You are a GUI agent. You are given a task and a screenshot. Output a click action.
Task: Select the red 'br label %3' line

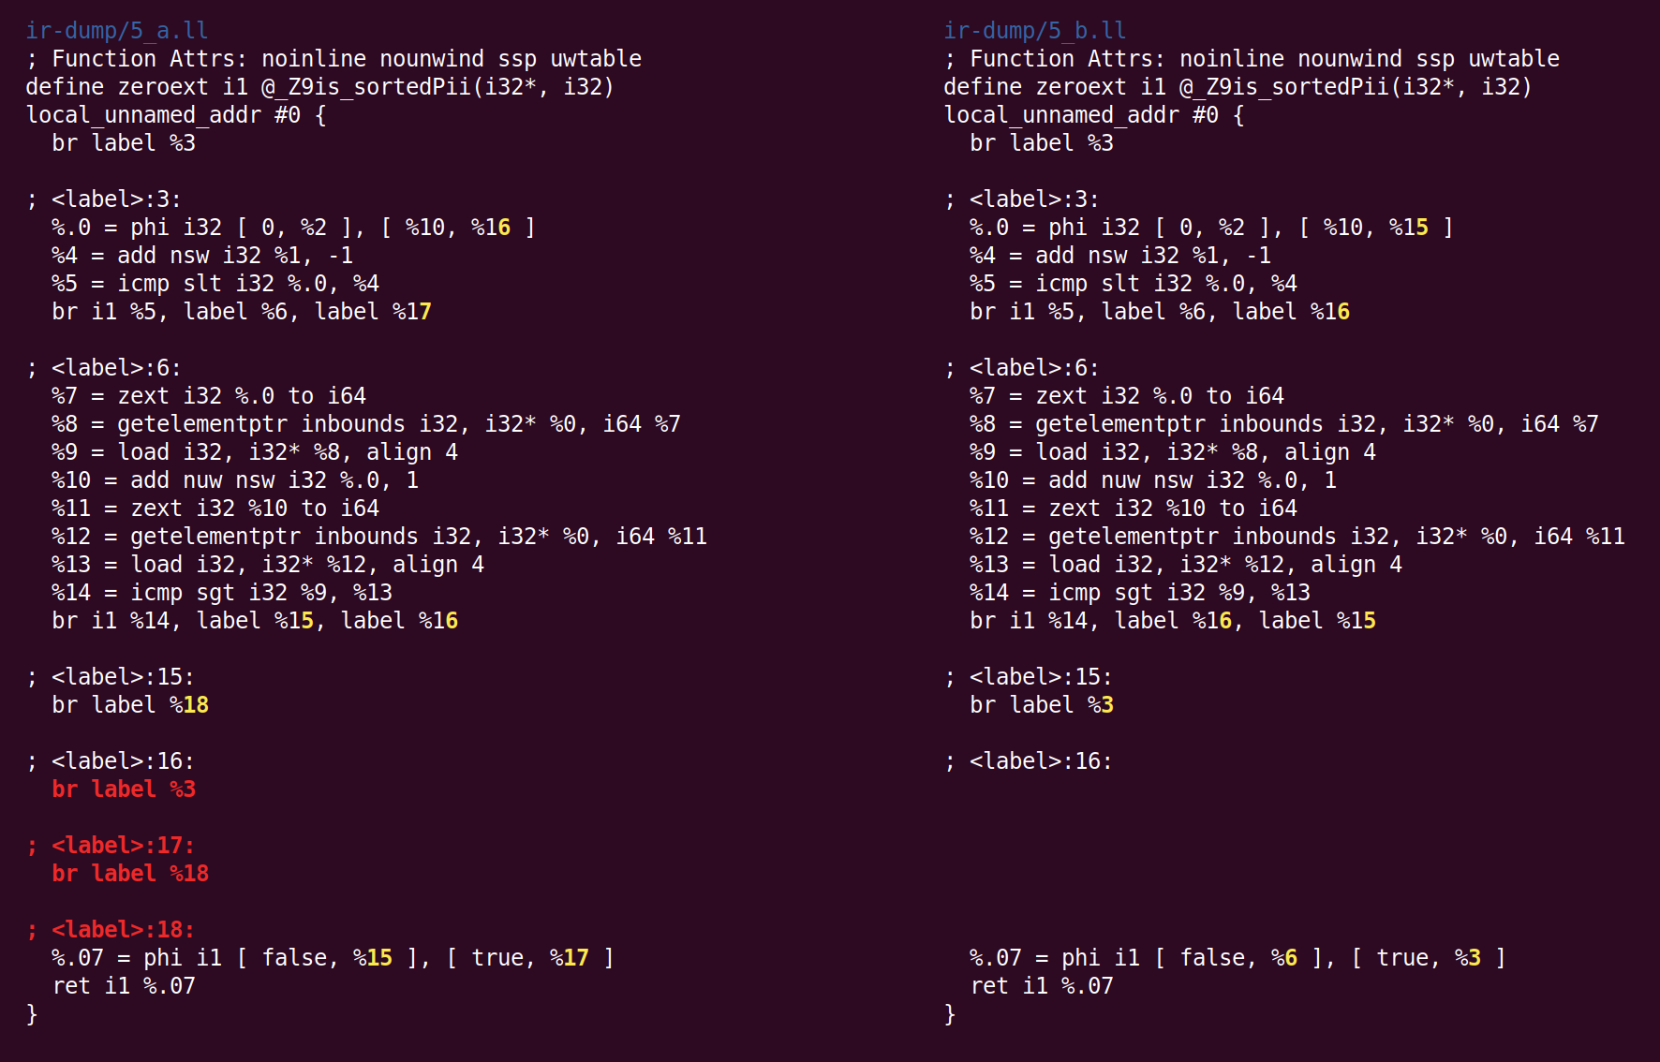point(124,789)
